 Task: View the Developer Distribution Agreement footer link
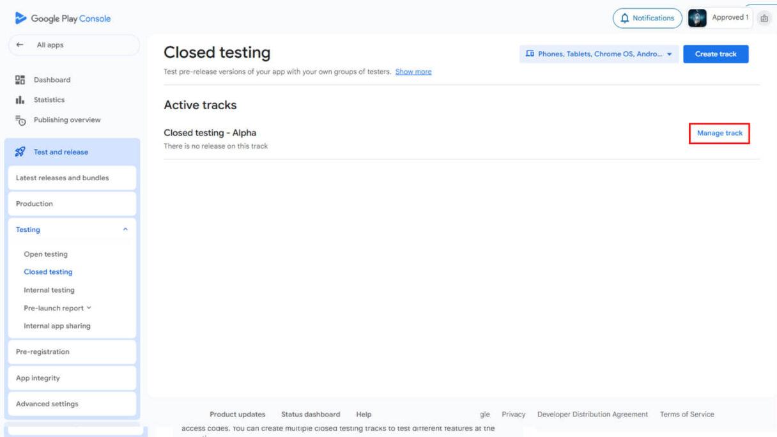592,414
